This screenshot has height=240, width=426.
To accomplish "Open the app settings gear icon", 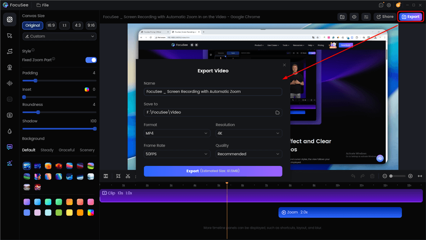I will [x=389, y=5].
